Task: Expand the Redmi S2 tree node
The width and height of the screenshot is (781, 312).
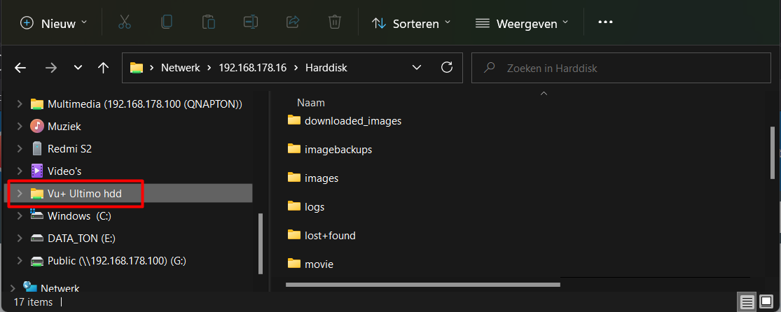Action: tap(20, 149)
